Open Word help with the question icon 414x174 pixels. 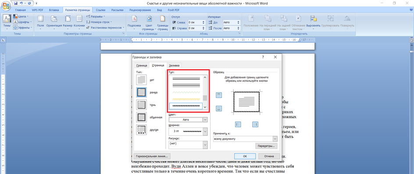point(410,10)
